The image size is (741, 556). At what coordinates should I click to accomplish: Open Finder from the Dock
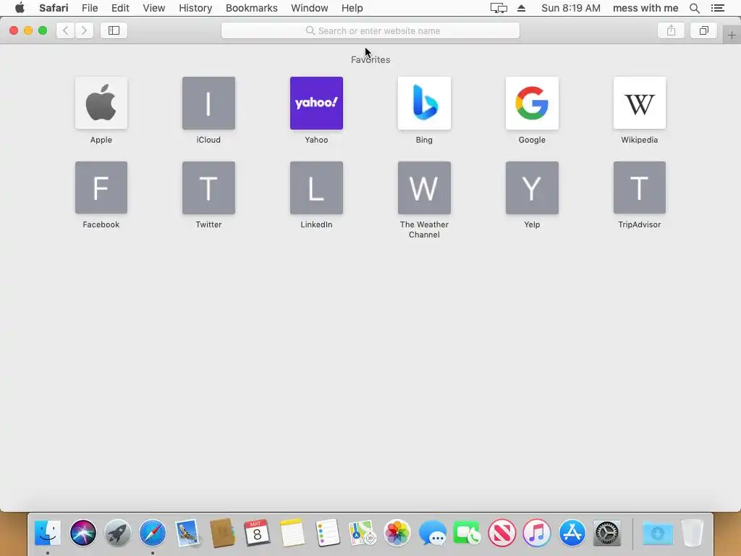click(48, 533)
